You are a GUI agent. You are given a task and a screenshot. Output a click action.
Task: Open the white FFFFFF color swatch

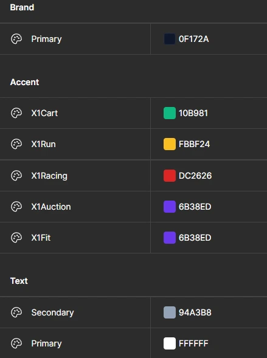coord(170,343)
